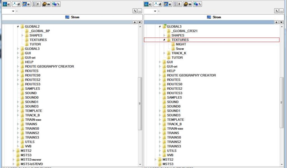Viewport: 287px width, 168px height.
Task: Select TRAINS3 folder in right tree
Action: [174, 146]
